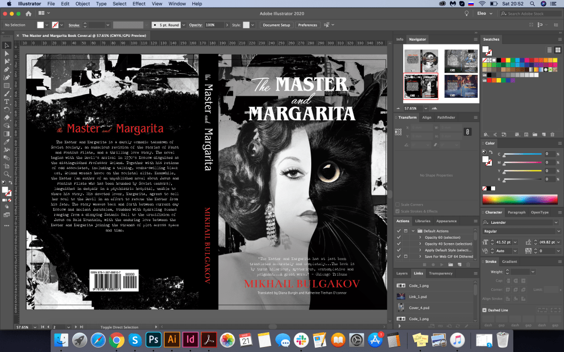Select the Artboard tool

click(x=7, y=165)
